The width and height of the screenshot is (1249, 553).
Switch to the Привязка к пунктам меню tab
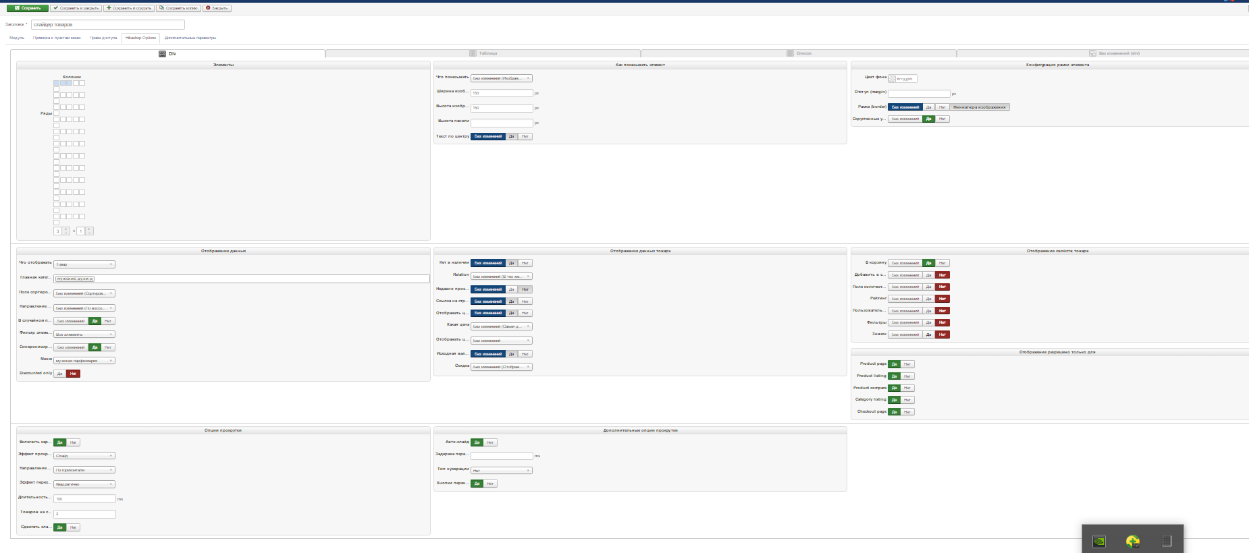[57, 38]
